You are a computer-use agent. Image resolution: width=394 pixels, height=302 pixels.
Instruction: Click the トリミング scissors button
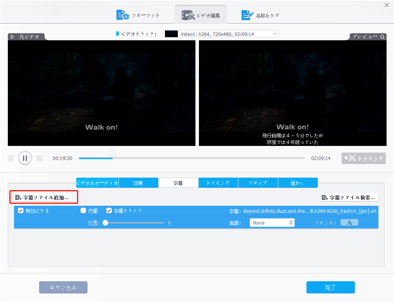pyautogui.click(x=364, y=158)
